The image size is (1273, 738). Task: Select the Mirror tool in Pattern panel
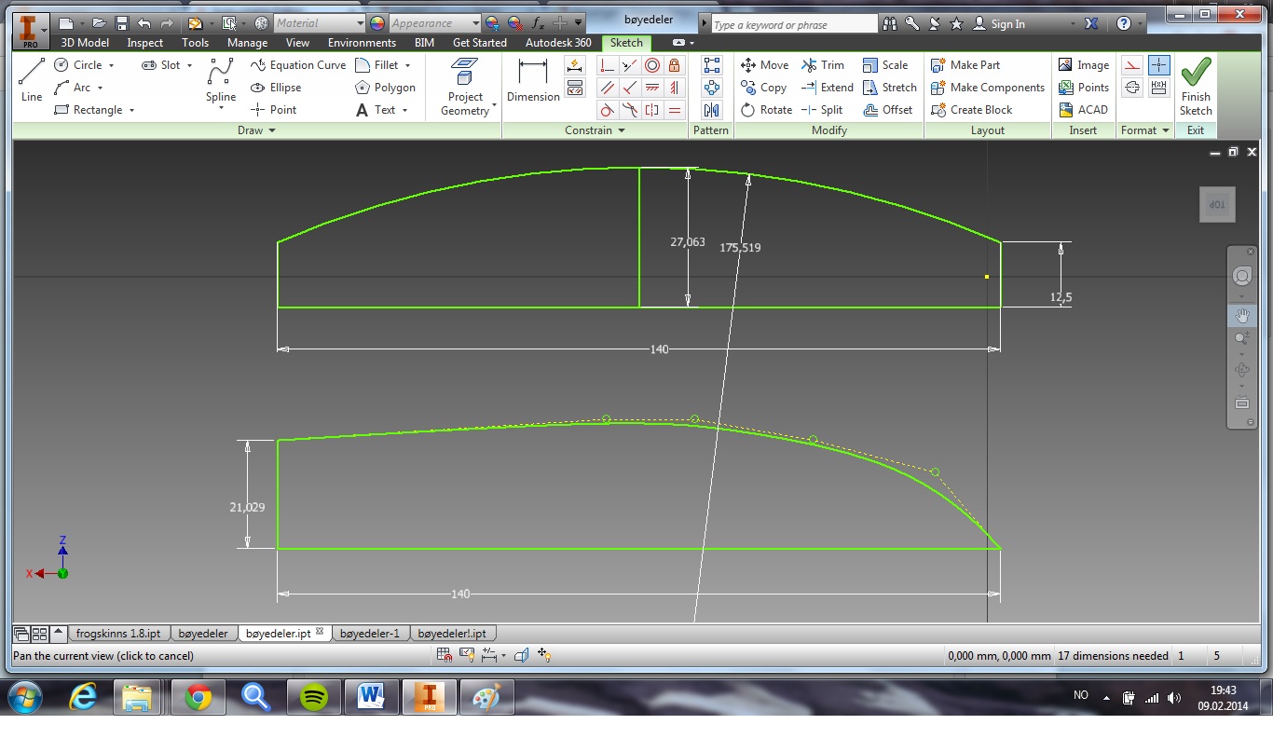click(x=712, y=110)
